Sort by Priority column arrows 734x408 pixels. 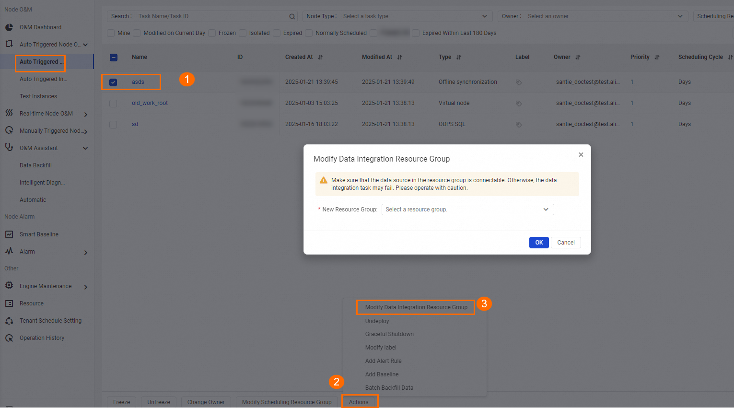tap(657, 57)
